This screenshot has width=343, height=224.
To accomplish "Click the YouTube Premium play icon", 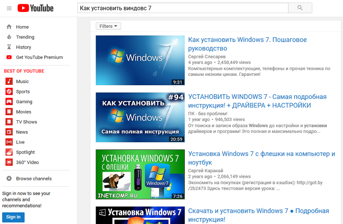I will tap(9, 57).
